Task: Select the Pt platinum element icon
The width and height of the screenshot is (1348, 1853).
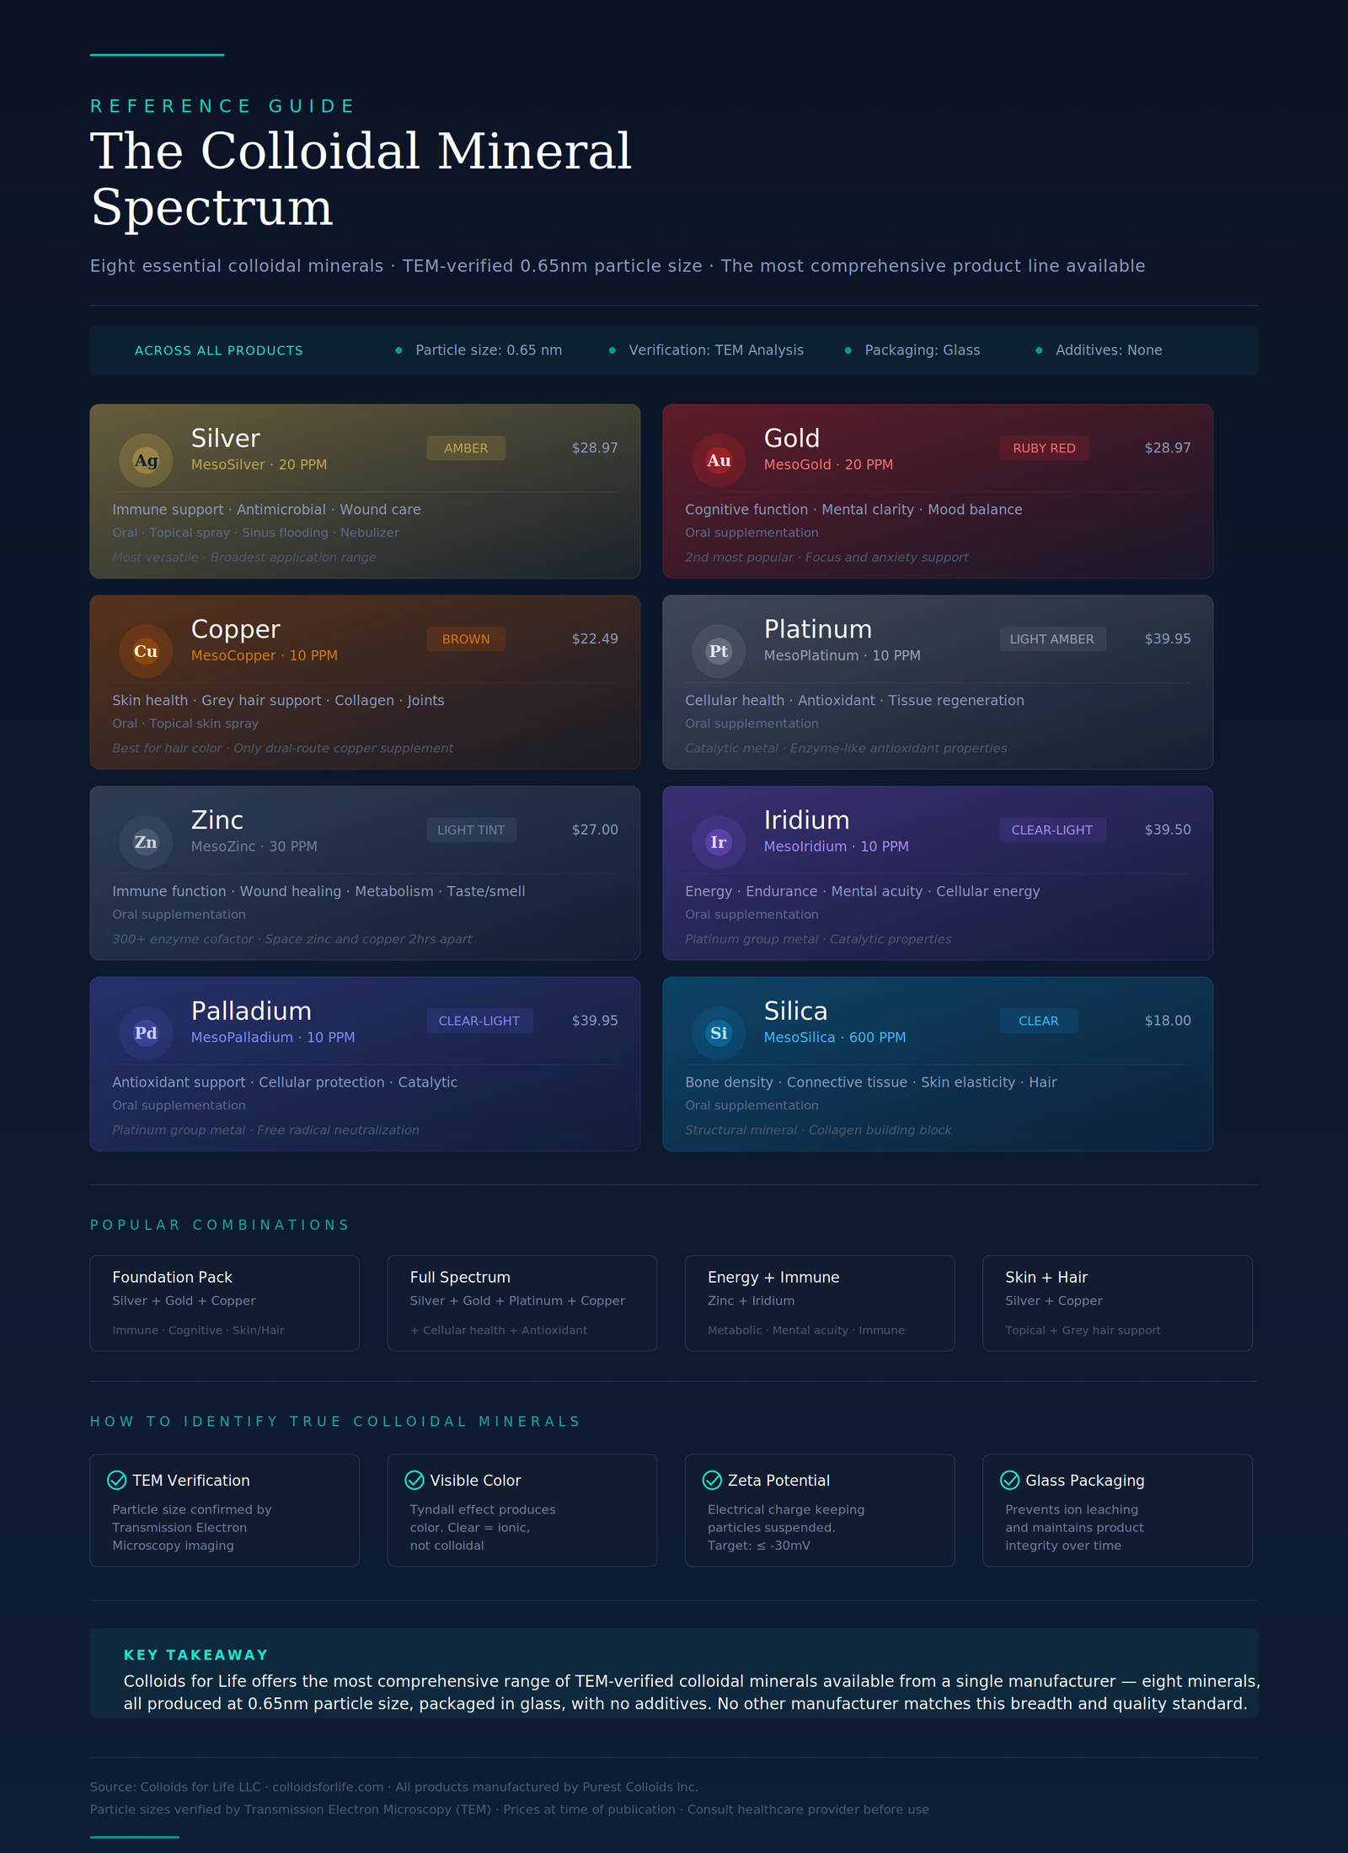Action: (x=719, y=651)
